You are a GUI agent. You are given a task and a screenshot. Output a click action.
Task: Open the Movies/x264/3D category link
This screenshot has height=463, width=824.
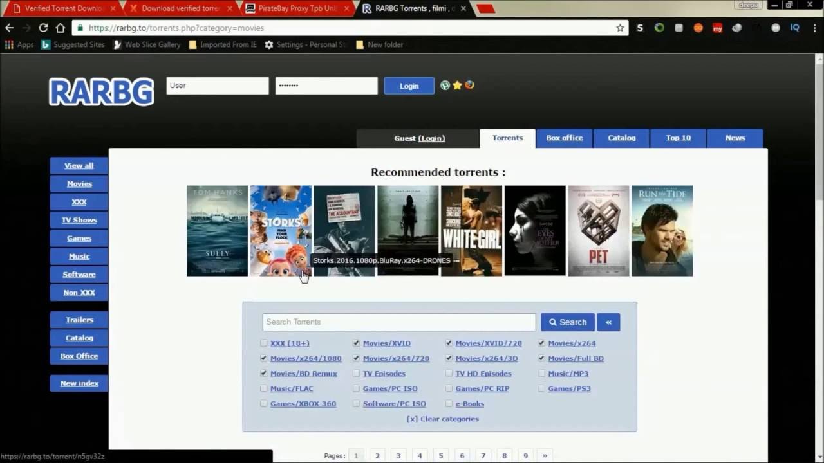coord(487,358)
